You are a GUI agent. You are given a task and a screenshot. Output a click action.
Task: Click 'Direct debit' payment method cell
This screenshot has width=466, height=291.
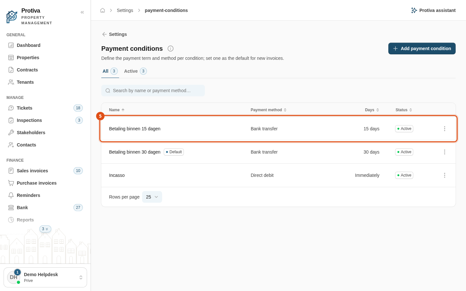pyautogui.click(x=262, y=175)
